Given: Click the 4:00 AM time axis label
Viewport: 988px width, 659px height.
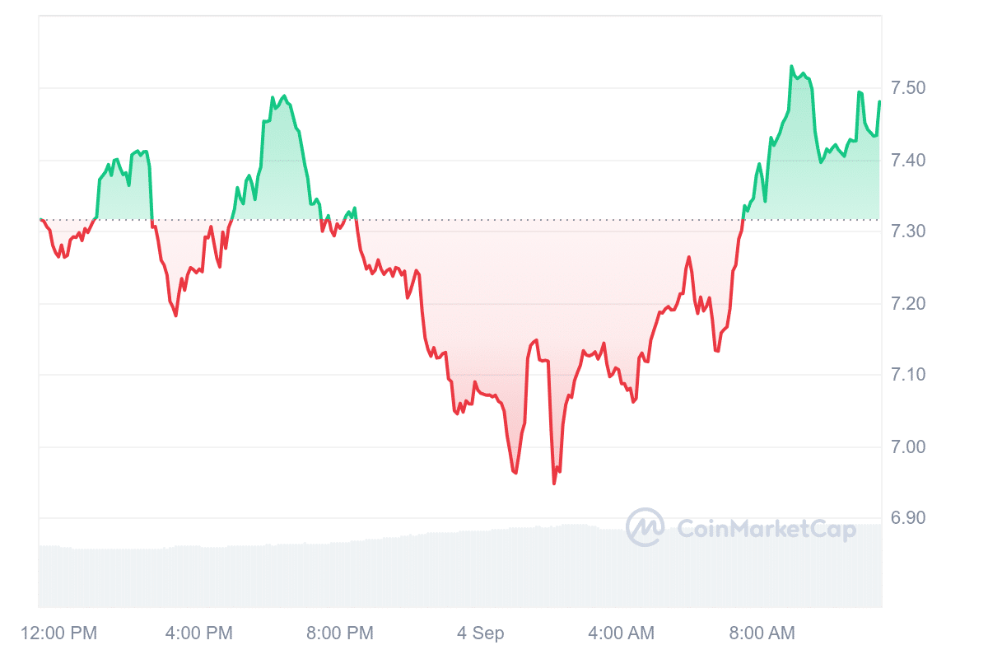Looking at the screenshot, I should (622, 633).
